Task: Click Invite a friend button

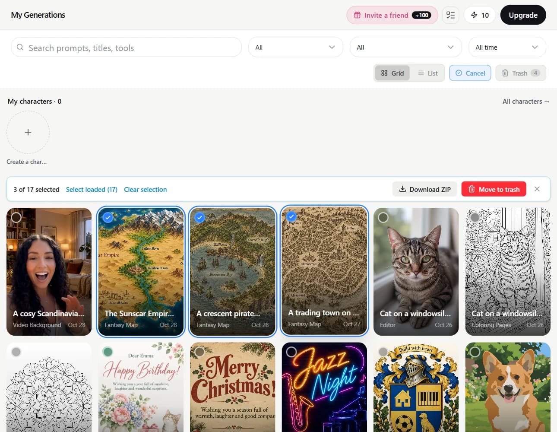Action: pos(392,15)
